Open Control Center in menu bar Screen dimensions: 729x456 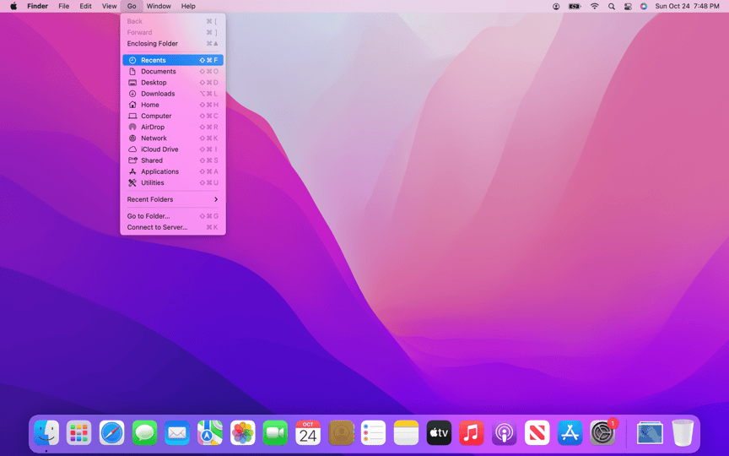pos(628,7)
